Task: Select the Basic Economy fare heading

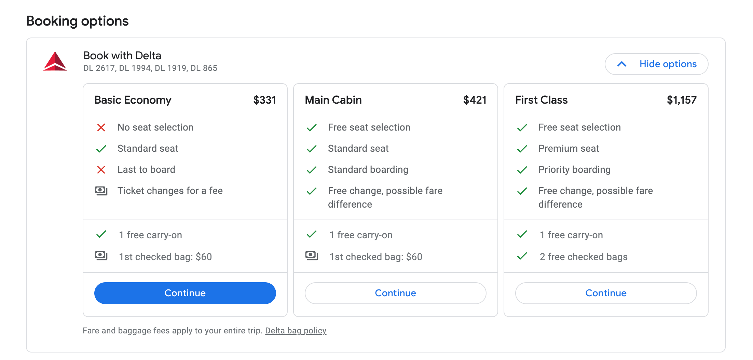Action: click(133, 100)
